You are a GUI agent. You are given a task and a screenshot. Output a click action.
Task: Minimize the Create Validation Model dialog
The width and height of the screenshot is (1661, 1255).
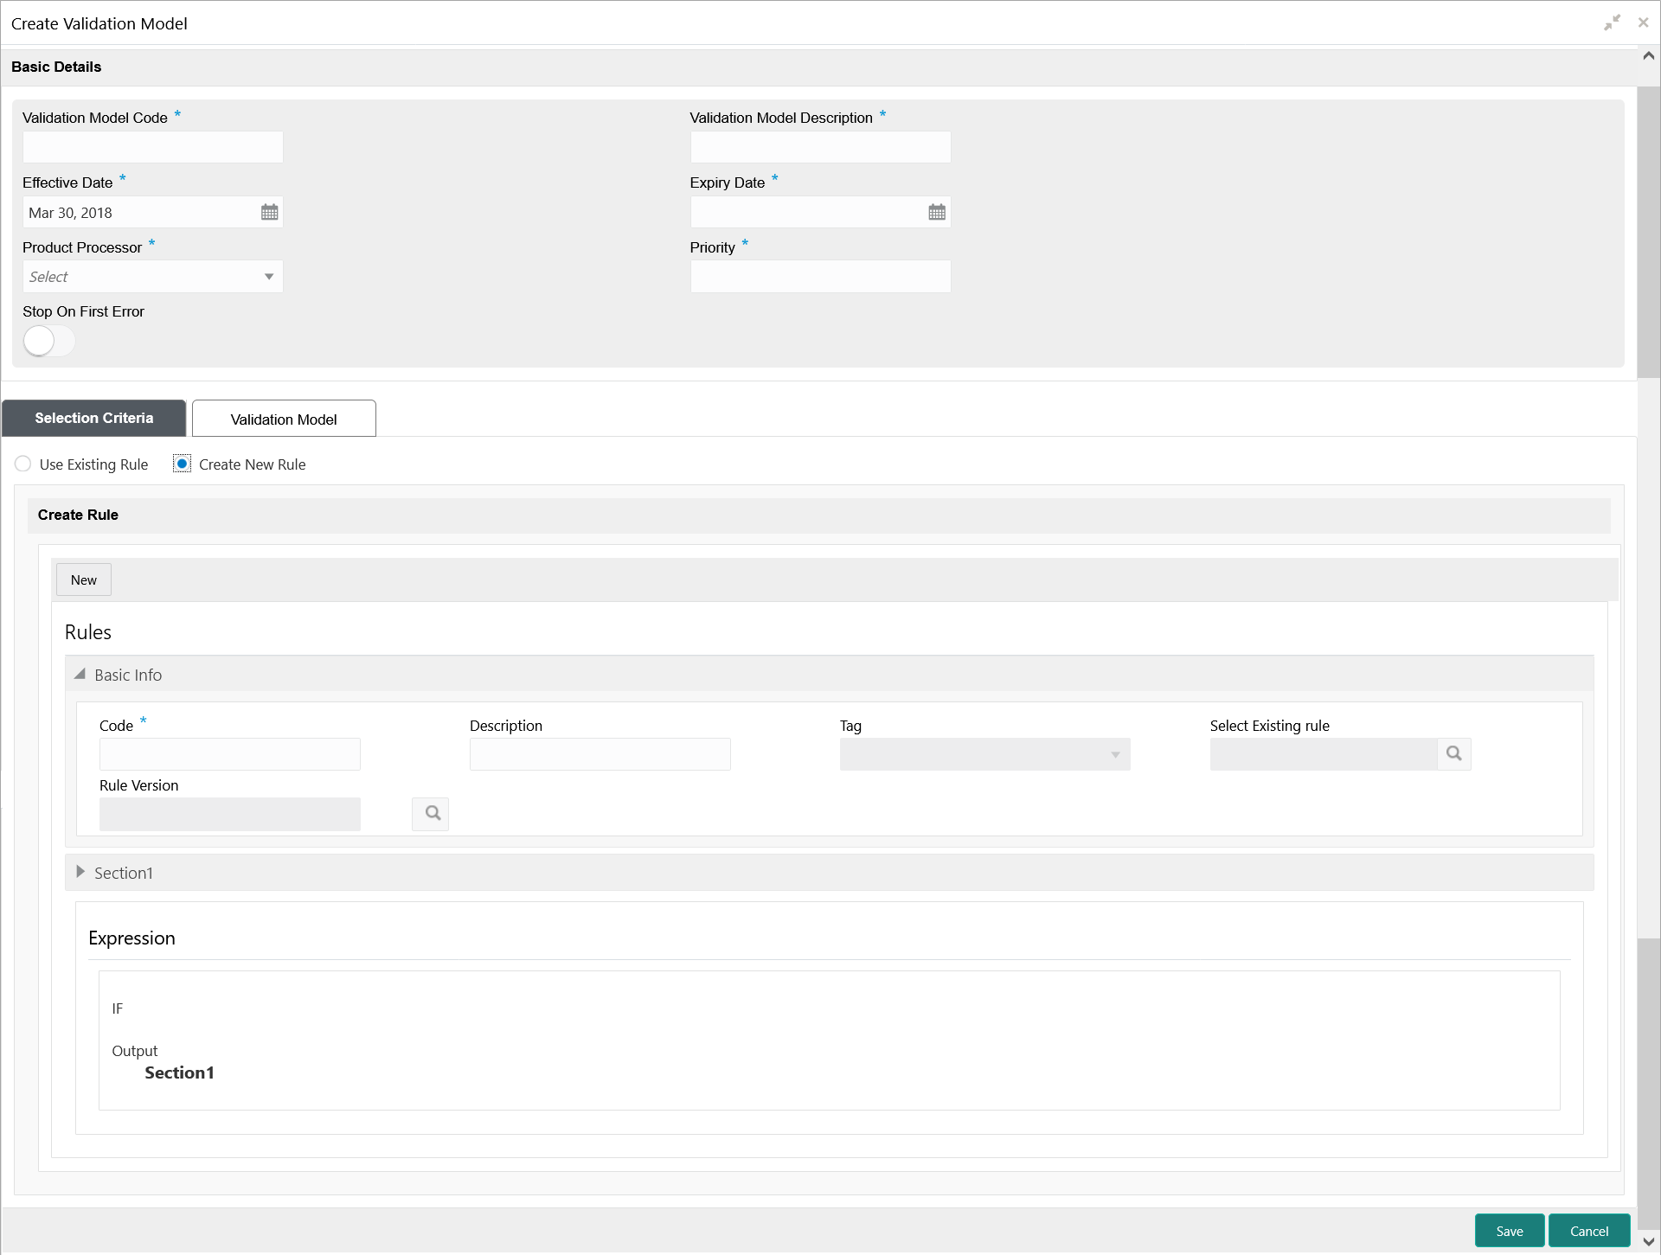(x=1612, y=23)
